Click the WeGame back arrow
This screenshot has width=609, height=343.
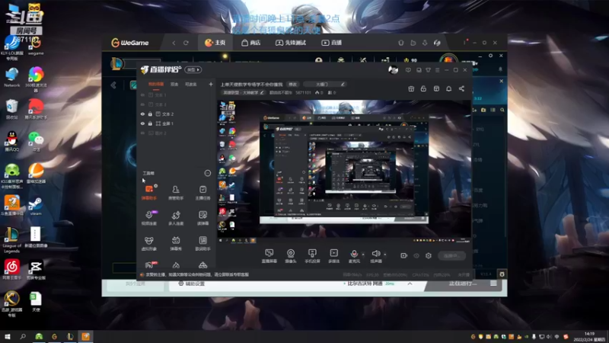tap(174, 43)
